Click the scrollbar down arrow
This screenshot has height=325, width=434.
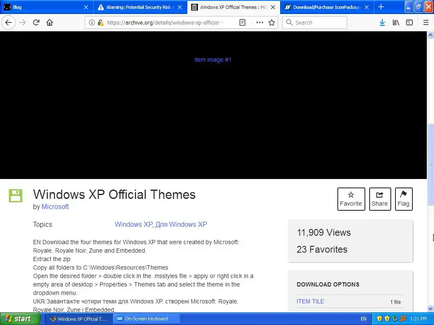pos(430,308)
